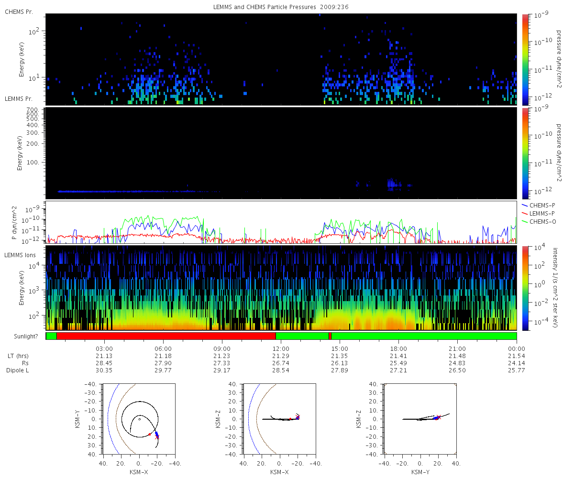The width and height of the screenshot is (574, 478).
Task: Click the CHEMS Pr. panel label
Action: click(18, 11)
